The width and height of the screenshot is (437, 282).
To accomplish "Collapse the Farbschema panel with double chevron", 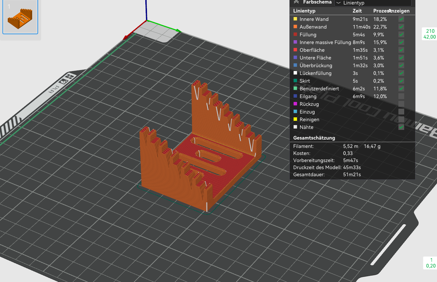I will 296,2.
